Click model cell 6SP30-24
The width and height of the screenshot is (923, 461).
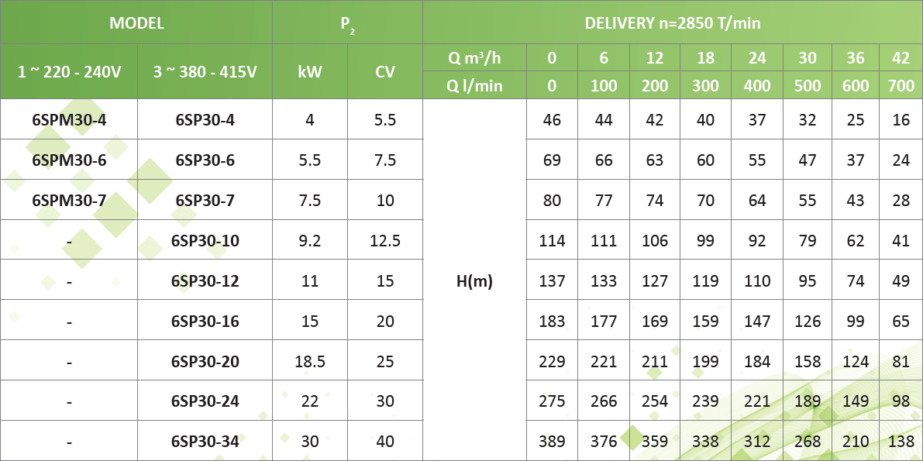coord(205,401)
